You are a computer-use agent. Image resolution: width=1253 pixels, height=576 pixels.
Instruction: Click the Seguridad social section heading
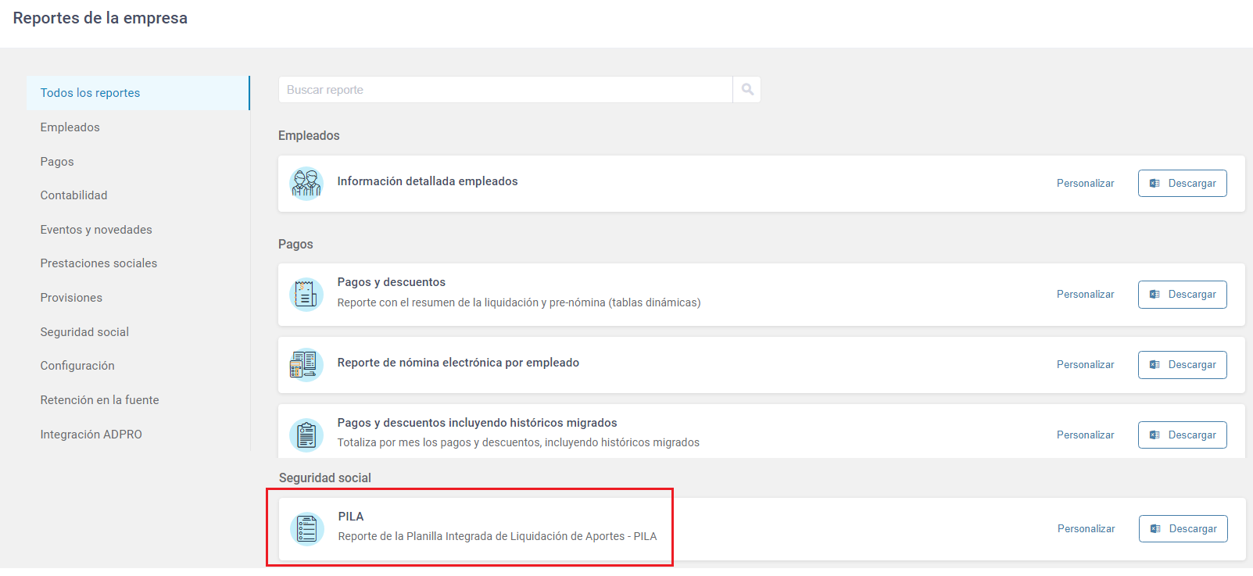coord(325,478)
